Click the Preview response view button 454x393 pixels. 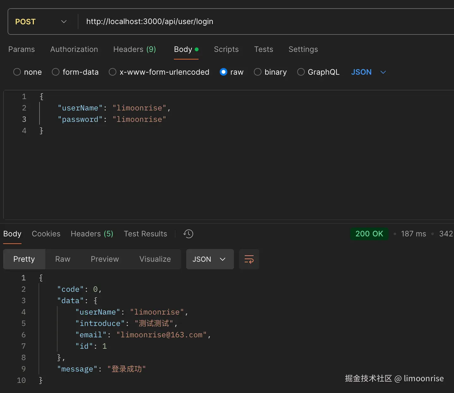point(105,259)
